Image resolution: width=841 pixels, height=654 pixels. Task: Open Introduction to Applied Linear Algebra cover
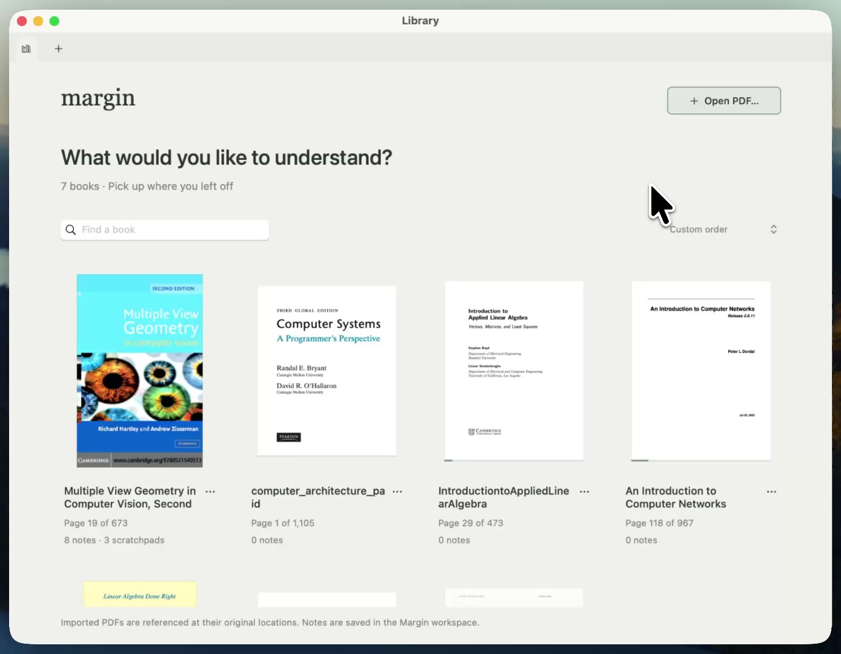514,371
